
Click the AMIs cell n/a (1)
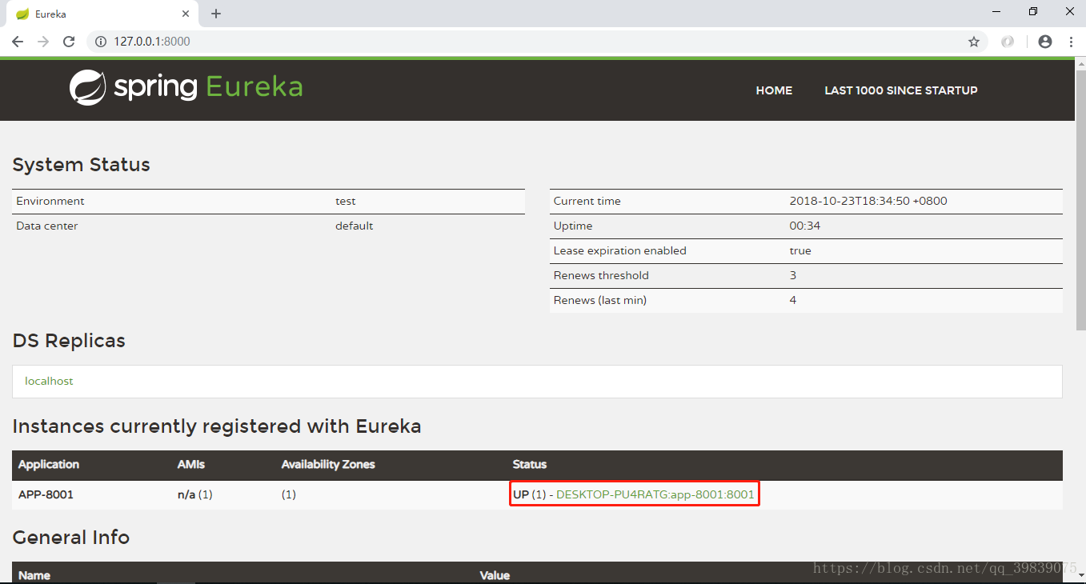(x=195, y=494)
